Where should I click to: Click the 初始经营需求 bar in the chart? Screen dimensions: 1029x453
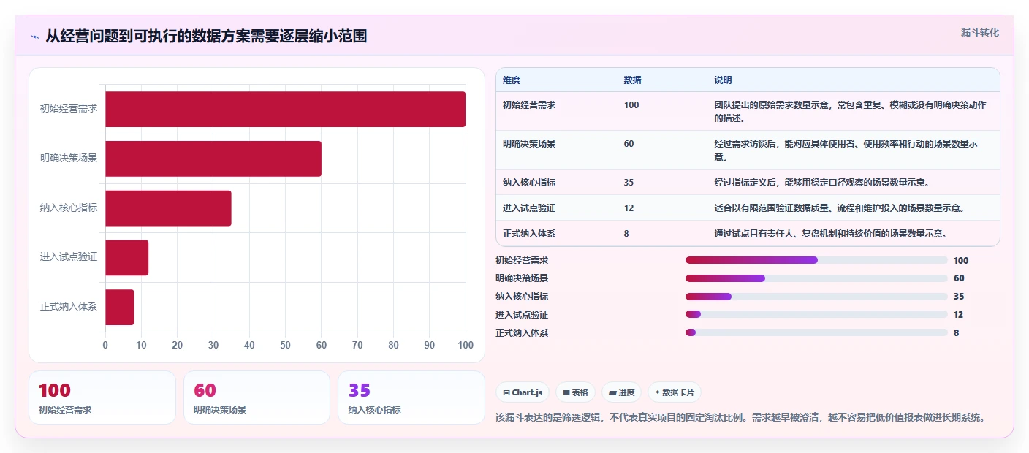pyautogui.click(x=285, y=110)
